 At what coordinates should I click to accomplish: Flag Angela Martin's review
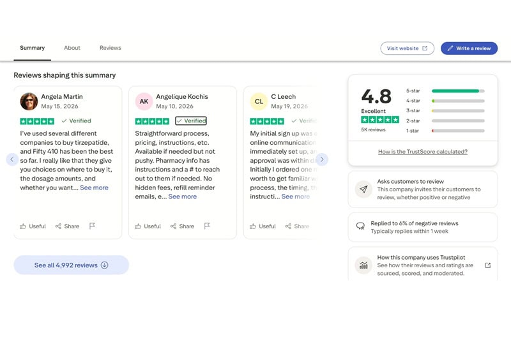point(92,226)
